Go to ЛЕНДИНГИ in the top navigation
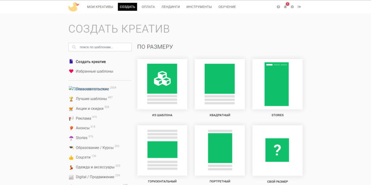 tap(170, 7)
